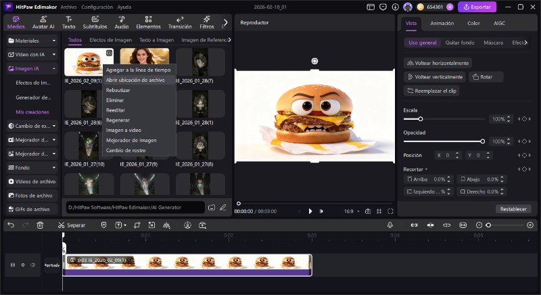Image resolution: width=541 pixels, height=295 pixels.
Task: Open the Texto tool
Action: pos(69,22)
